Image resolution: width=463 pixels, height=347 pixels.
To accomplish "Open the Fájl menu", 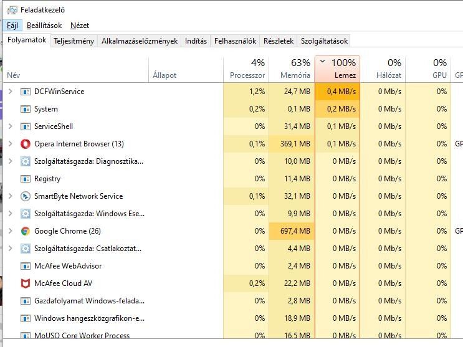I will tap(12, 26).
